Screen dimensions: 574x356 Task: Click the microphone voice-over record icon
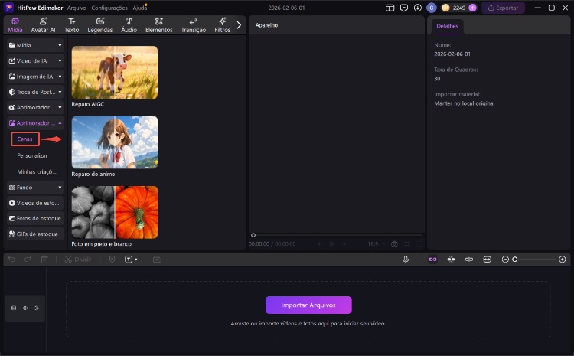coord(406,260)
